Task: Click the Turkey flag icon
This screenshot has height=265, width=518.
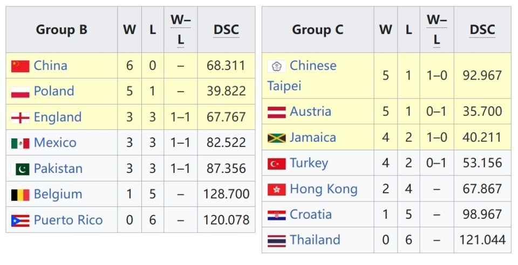Action: click(x=276, y=164)
